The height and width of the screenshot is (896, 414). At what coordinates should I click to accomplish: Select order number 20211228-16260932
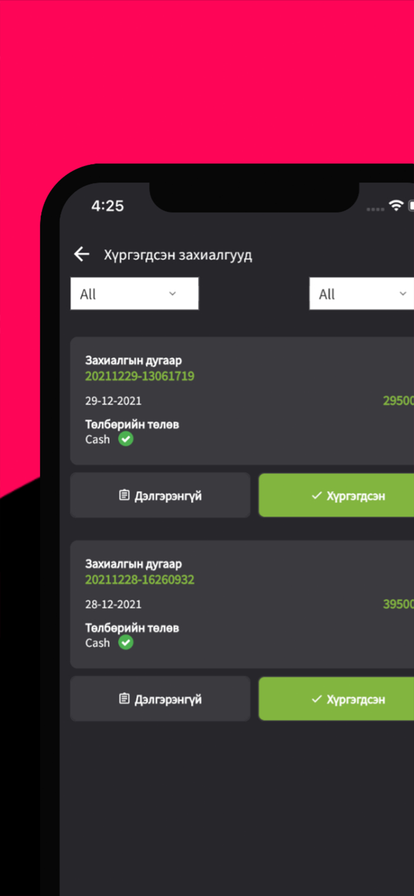[140, 579]
